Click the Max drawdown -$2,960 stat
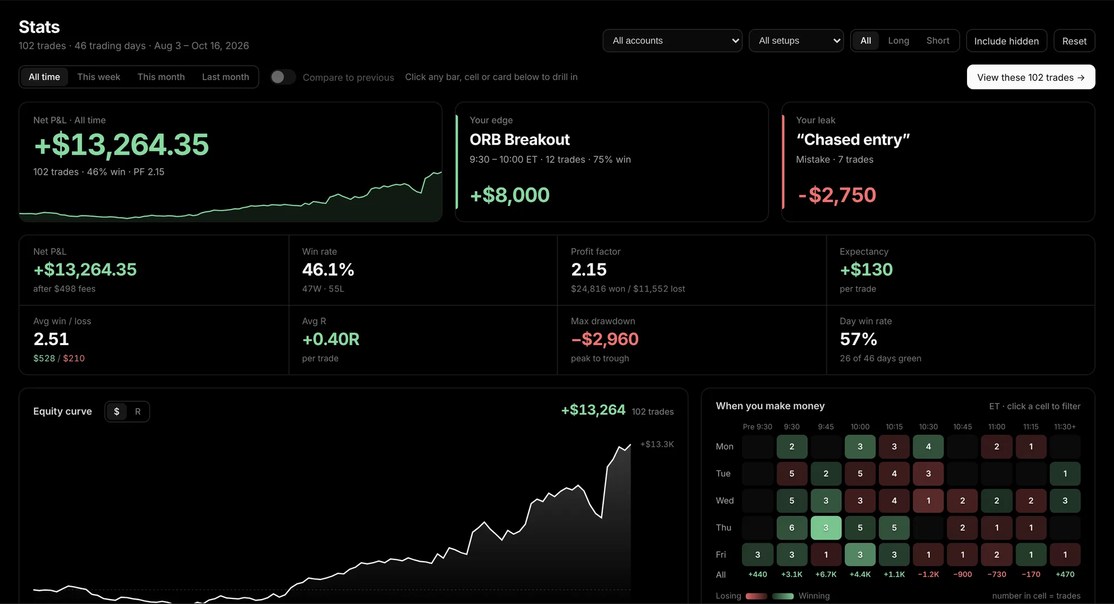Image resolution: width=1114 pixels, height=604 pixels. [x=692, y=340]
